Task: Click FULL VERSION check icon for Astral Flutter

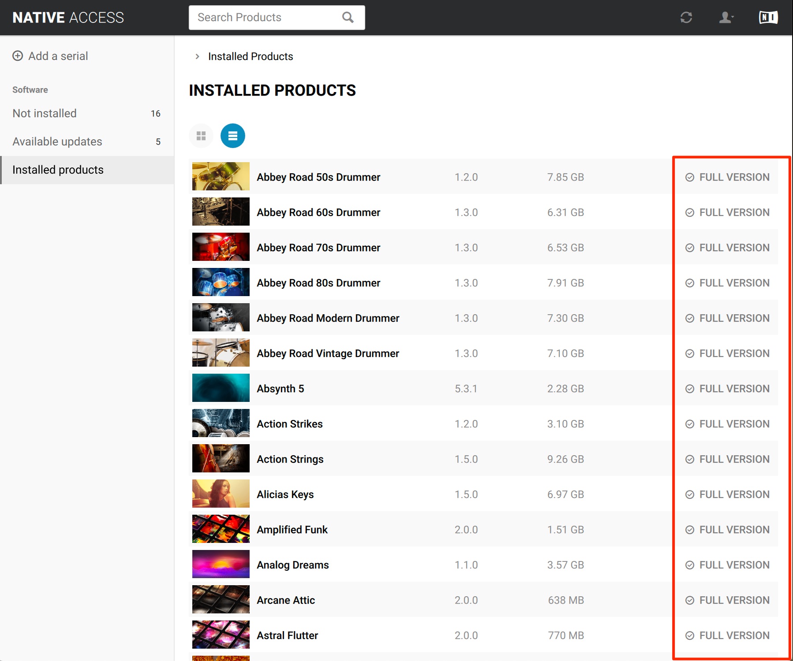Action: tap(690, 635)
